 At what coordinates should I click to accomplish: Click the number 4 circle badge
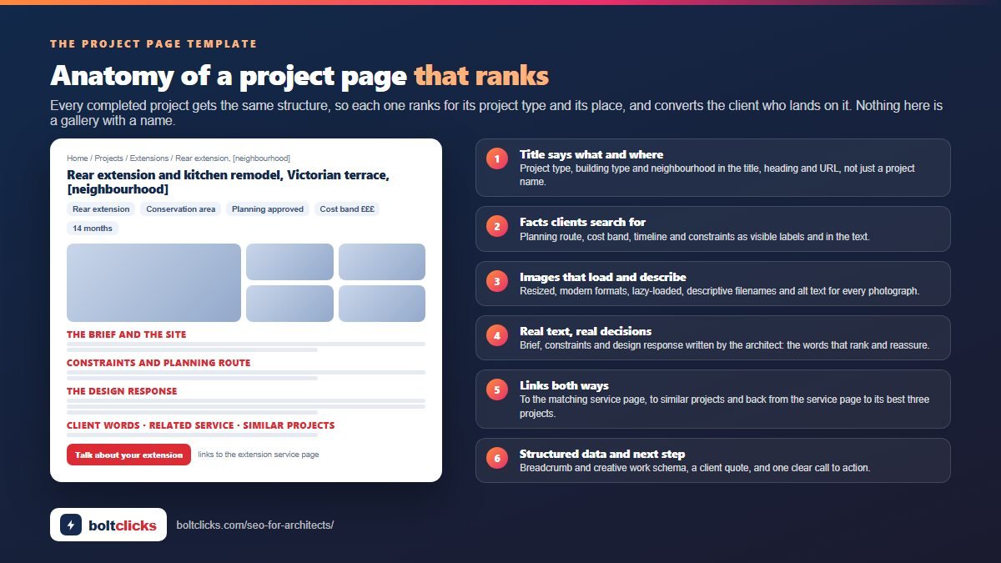click(x=497, y=336)
